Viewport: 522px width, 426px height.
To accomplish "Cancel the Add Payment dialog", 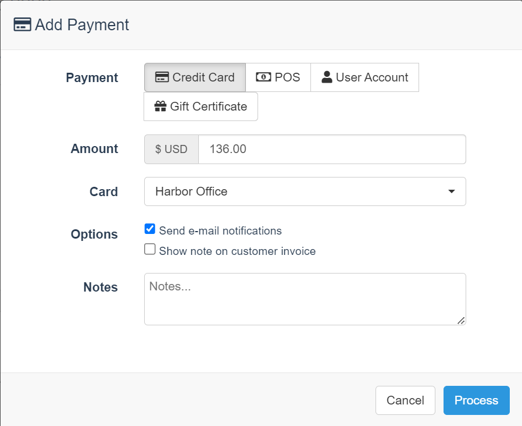I will (405, 400).
